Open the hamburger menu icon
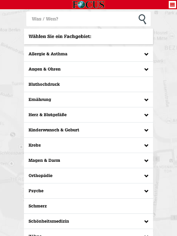The width and height of the screenshot is (177, 236). pos(172,5)
